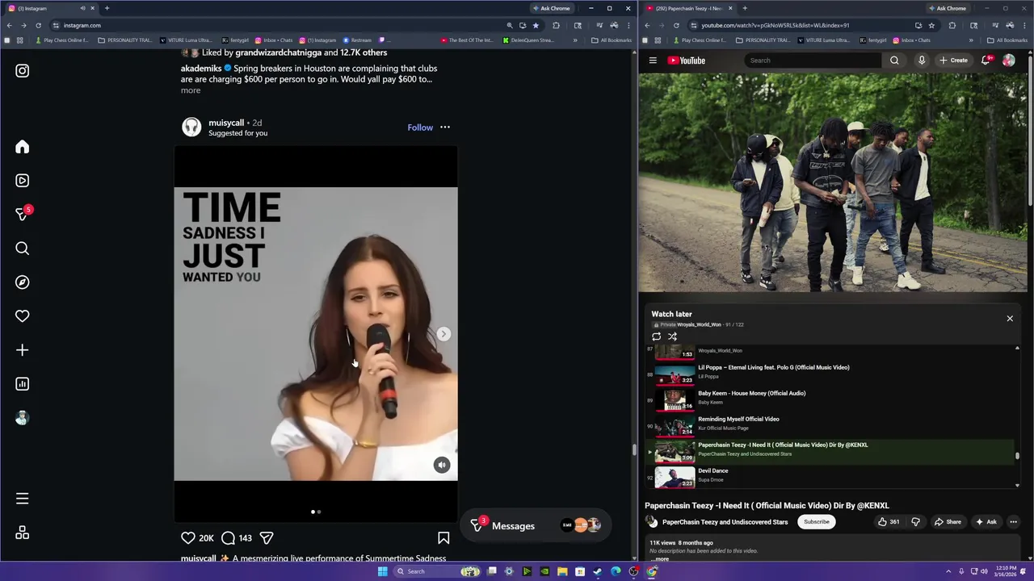Open Instagram dashboard chart icon

click(22, 384)
